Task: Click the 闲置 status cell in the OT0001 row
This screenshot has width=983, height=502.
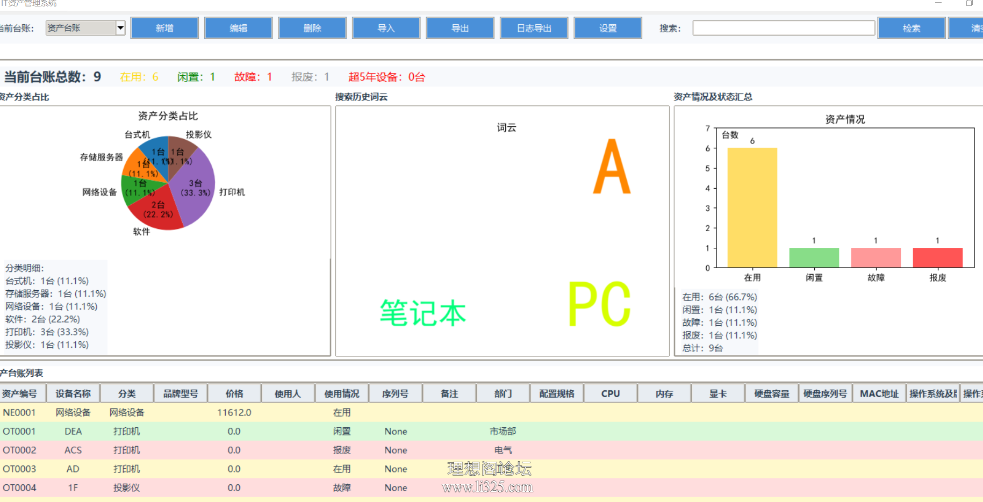Action: click(342, 431)
